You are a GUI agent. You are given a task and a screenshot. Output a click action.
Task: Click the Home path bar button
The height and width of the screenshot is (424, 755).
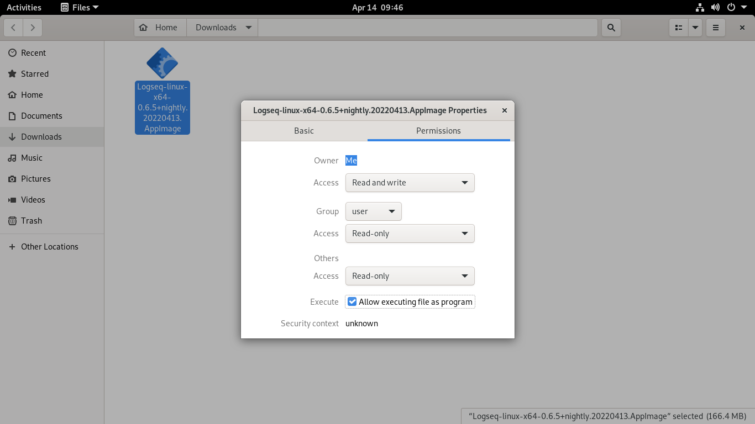pos(160,28)
